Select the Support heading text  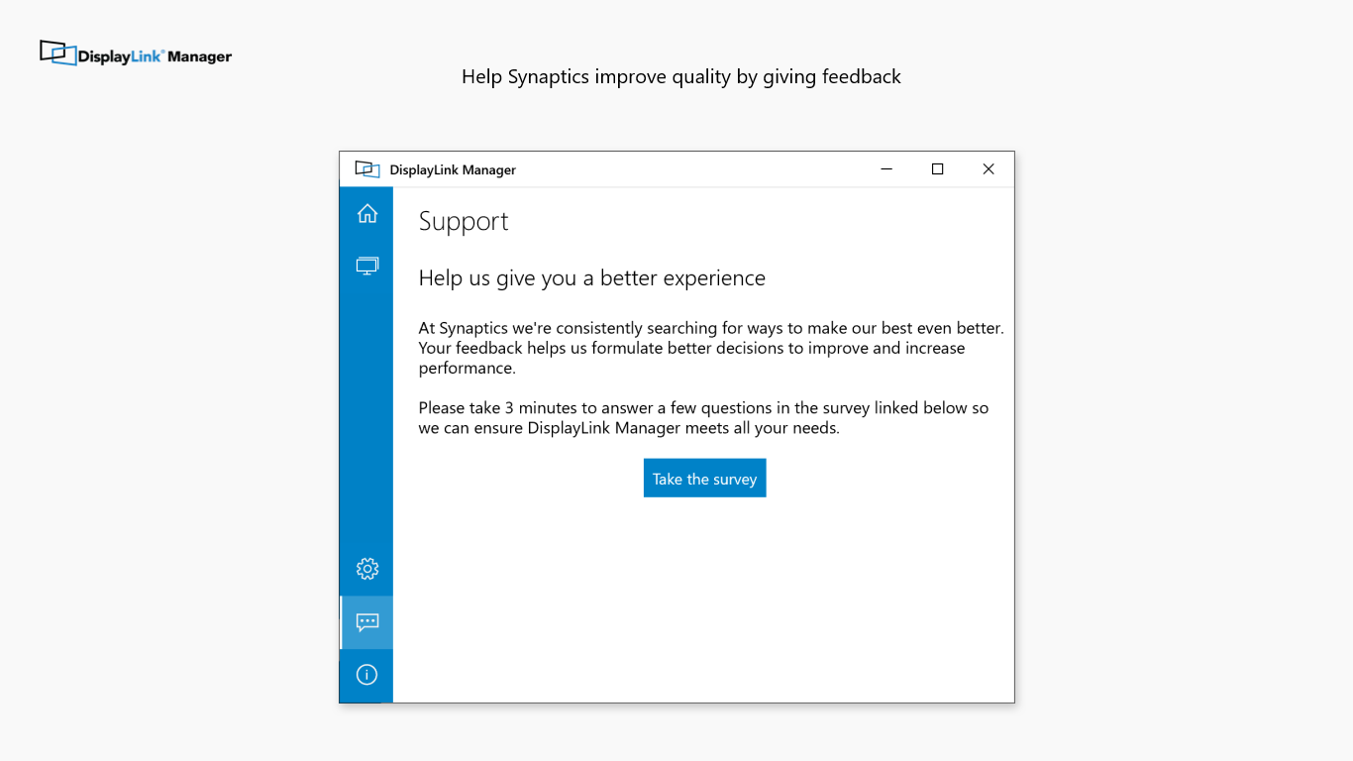point(463,221)
